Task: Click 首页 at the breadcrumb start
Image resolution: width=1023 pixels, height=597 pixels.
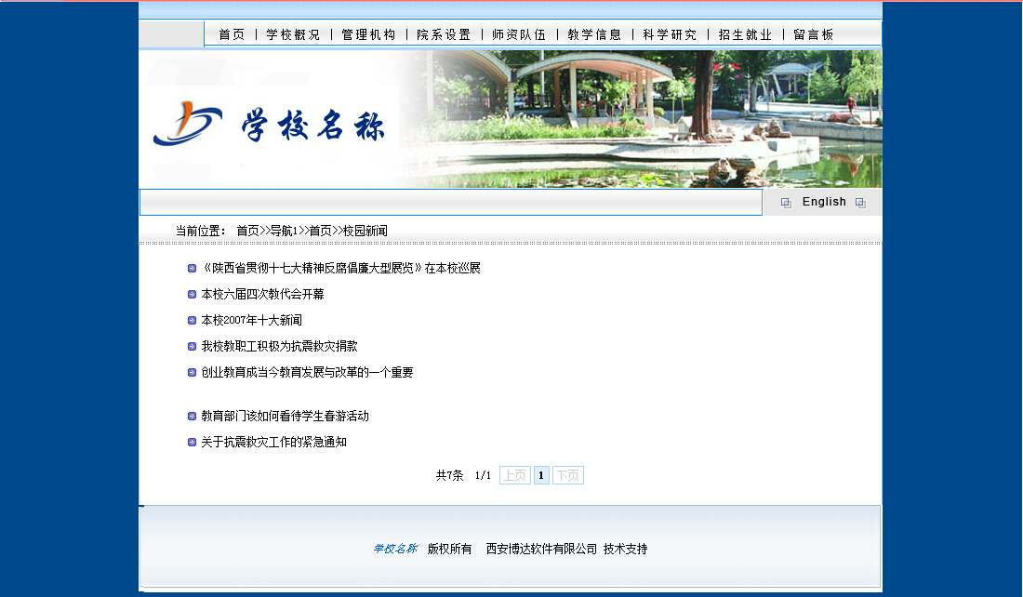Action: pos(247,231)
